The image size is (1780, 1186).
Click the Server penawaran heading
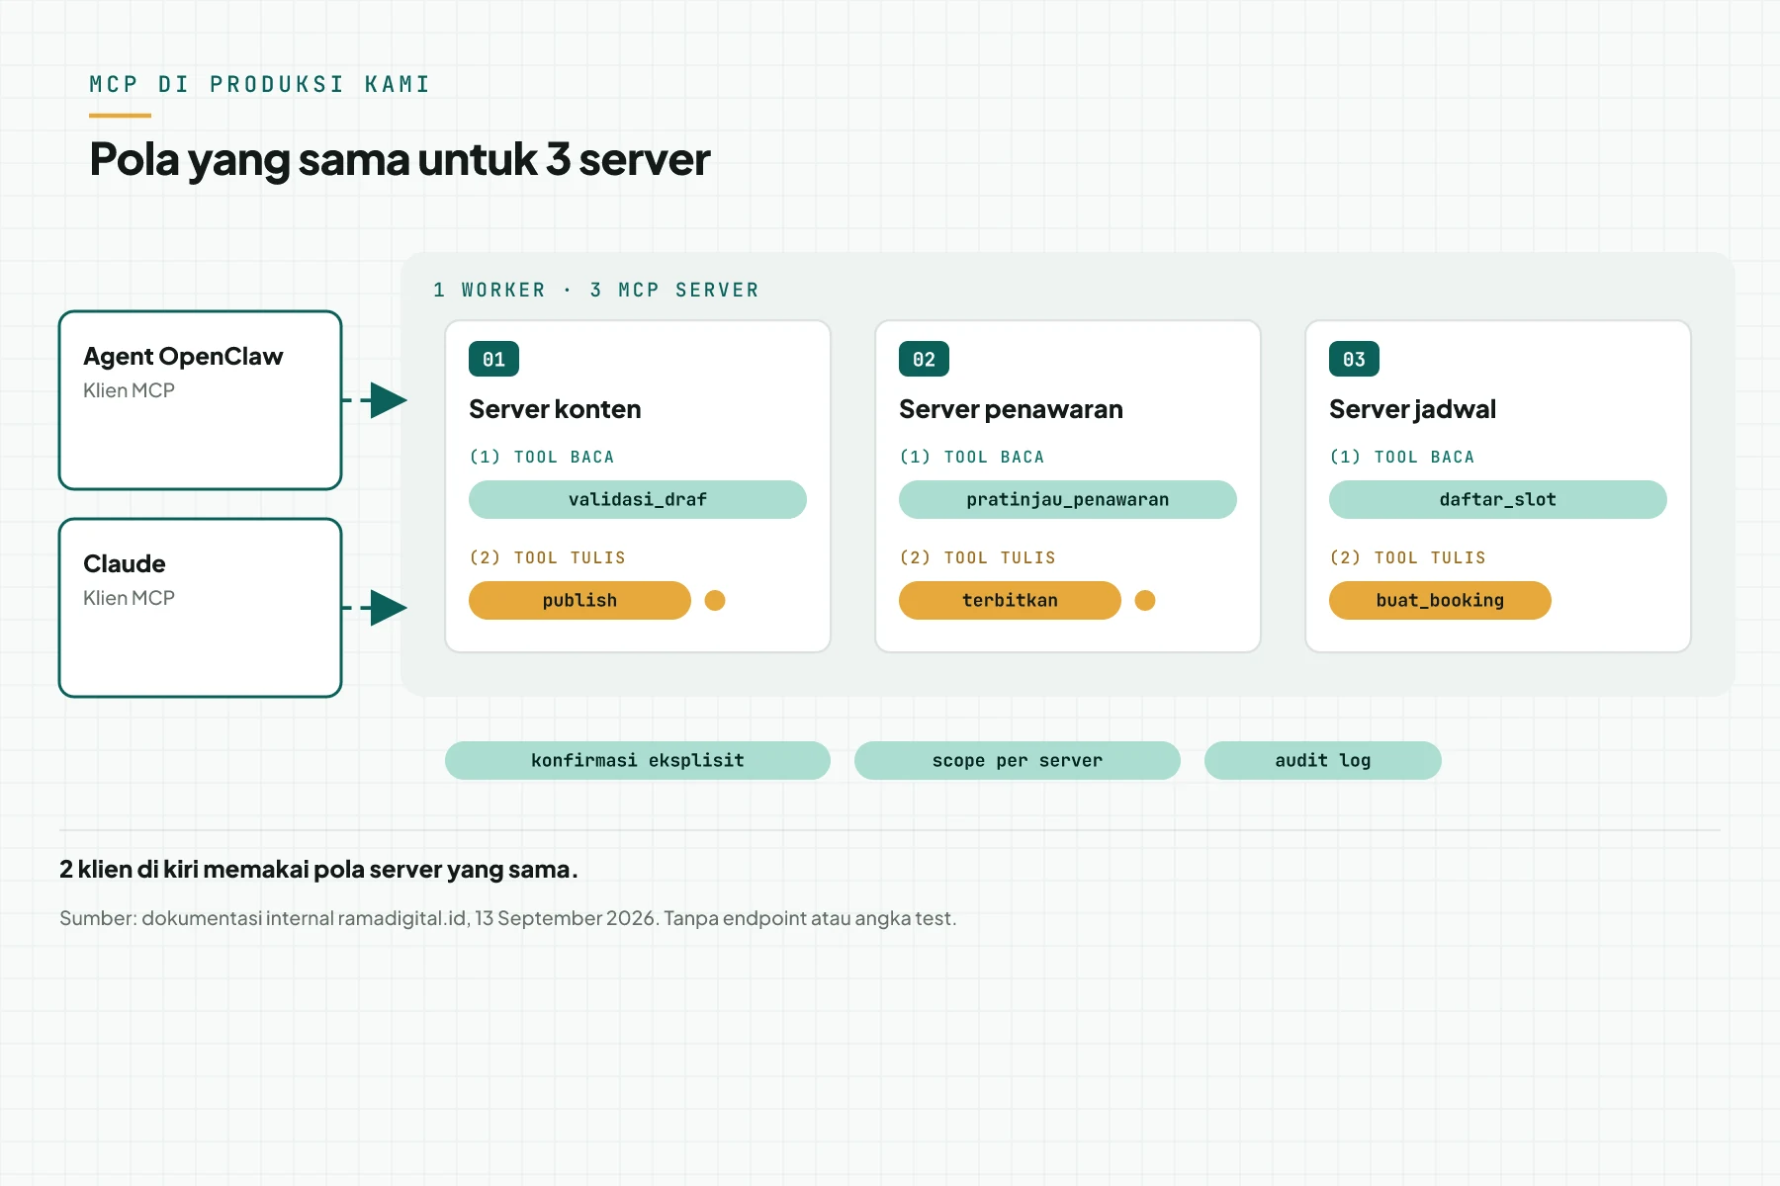click(1011, 409)
